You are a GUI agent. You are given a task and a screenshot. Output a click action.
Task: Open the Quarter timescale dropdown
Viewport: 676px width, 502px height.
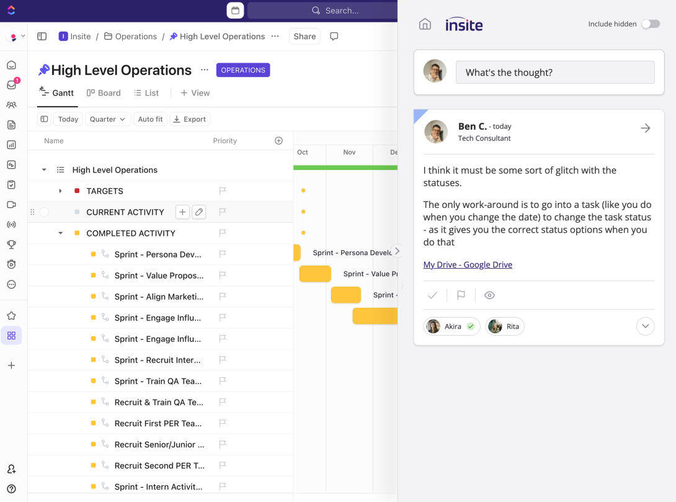coord(107,119)
